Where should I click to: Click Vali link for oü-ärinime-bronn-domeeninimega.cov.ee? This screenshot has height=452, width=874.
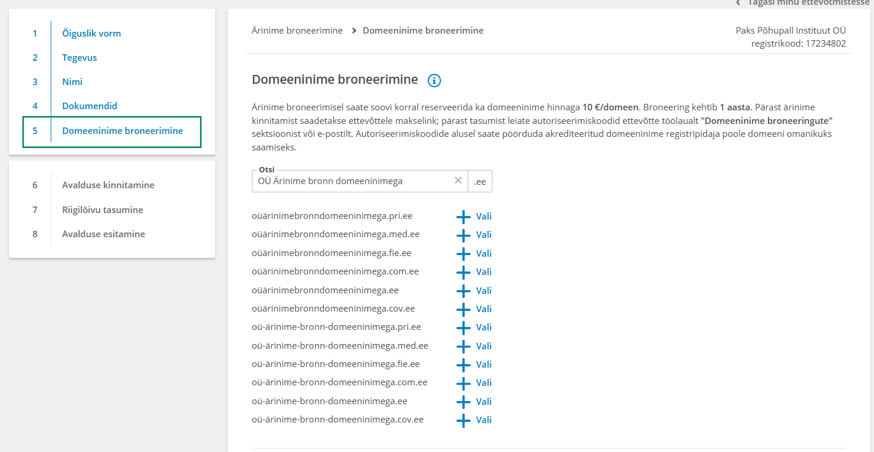484,420
